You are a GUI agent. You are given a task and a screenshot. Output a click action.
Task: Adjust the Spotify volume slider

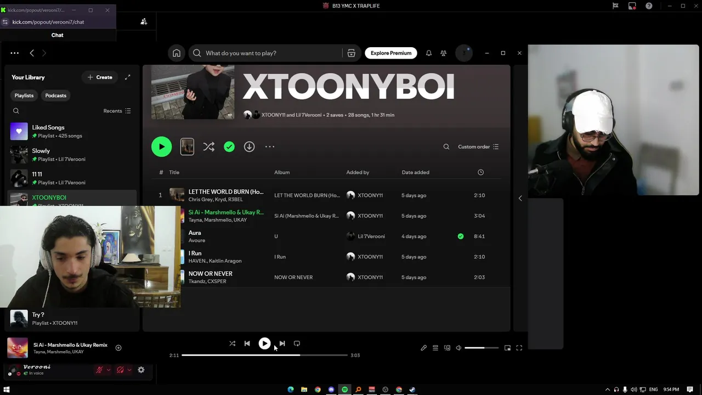[x=482, y=348]
